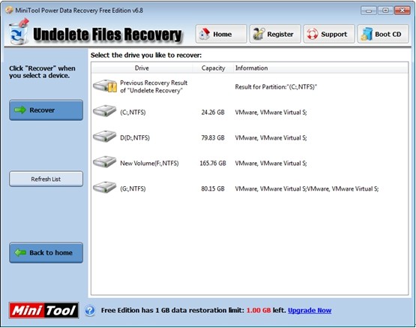Open Support with lifebuoy icon

(329, 34)
